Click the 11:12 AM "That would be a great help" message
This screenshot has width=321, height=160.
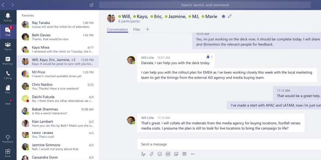point(297,93)
